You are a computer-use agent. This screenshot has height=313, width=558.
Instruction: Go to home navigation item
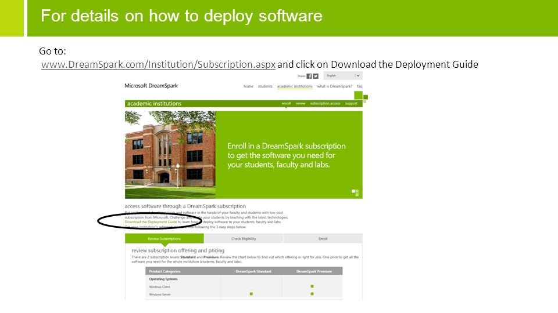click(248, 86)
